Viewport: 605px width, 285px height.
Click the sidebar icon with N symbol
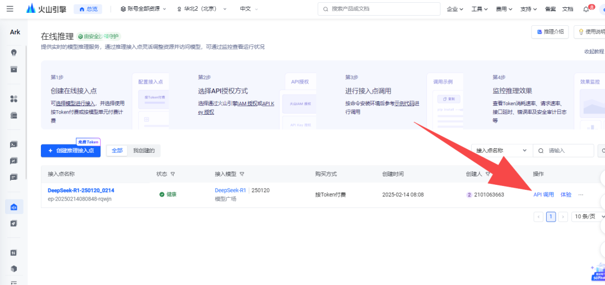pos(14,253)
